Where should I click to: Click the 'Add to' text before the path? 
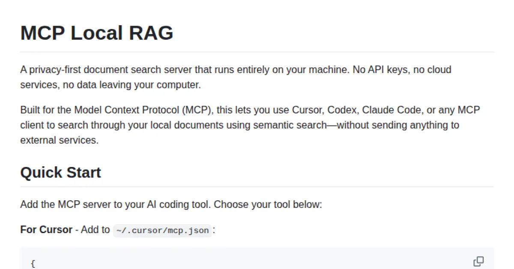point(95,230)
